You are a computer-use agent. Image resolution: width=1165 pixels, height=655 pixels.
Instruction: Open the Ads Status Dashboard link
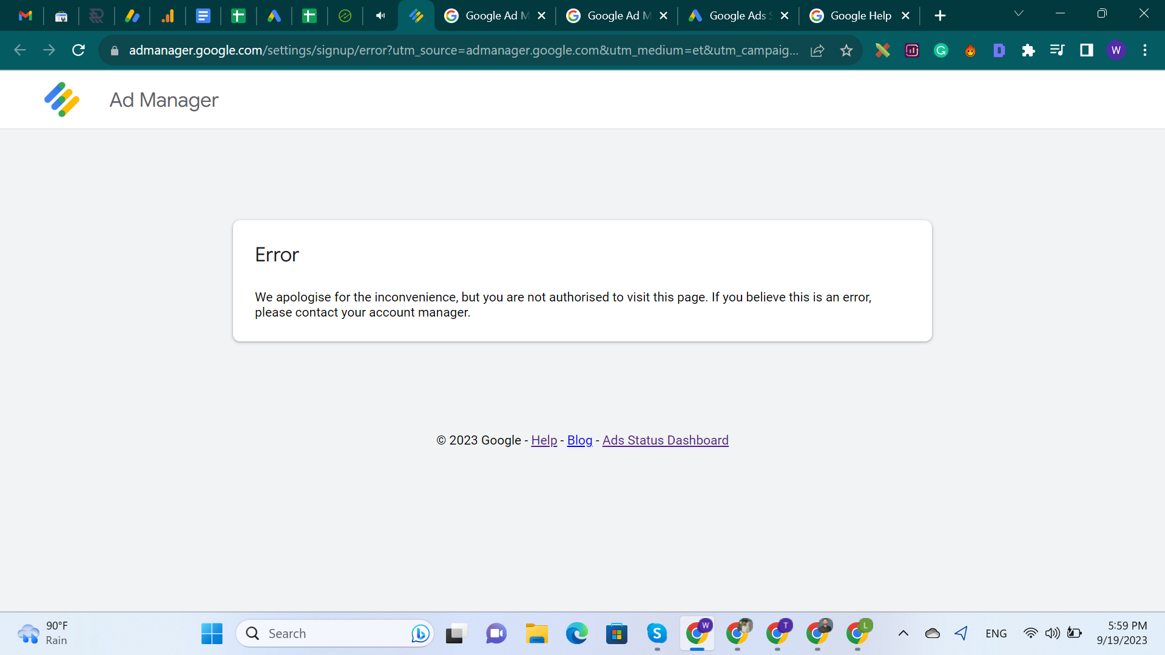pos(665,440)
